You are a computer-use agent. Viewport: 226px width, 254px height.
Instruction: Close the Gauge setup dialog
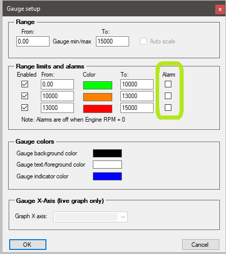(220, 9)
